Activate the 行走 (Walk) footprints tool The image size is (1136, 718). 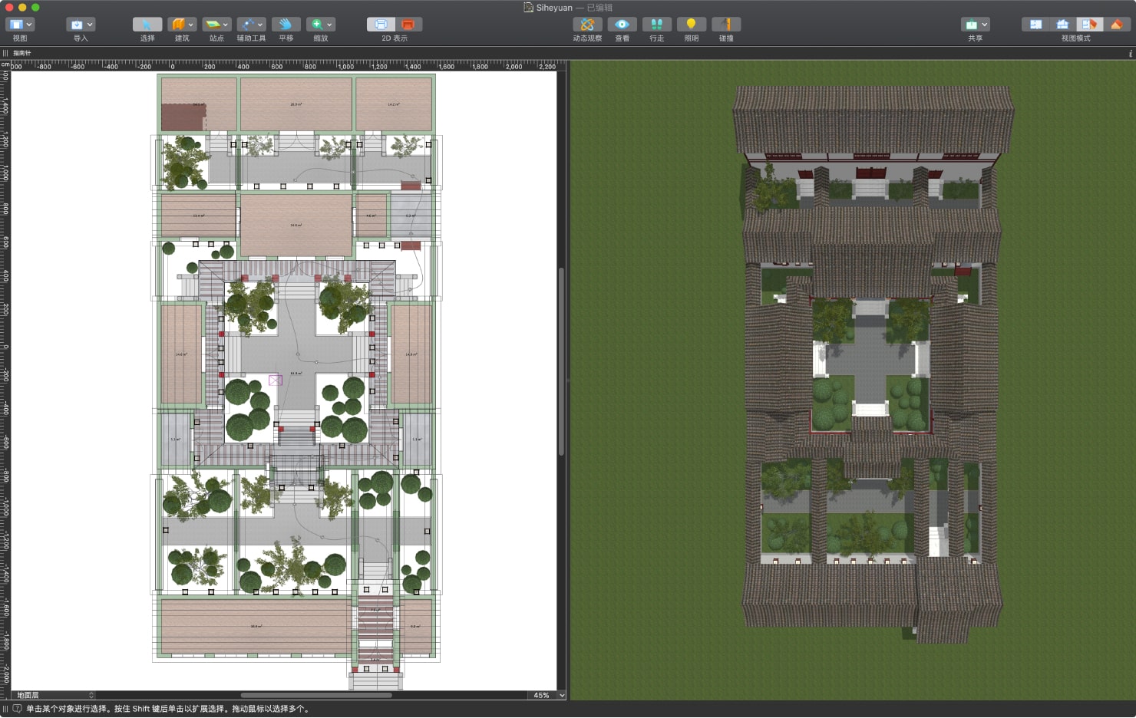click(x=656, y=25)
